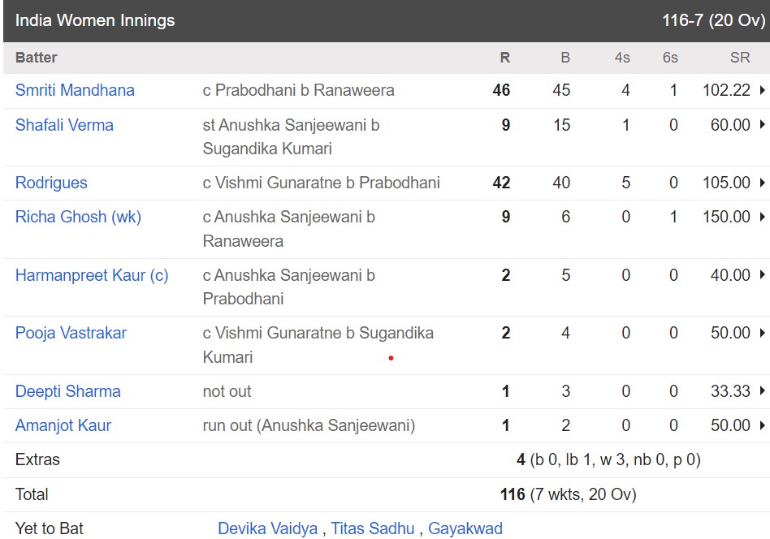The width and height of the screenshot is (770, 539).
Task: Expand Deepti Sharma's row arrow
Action: coord(762,390)
